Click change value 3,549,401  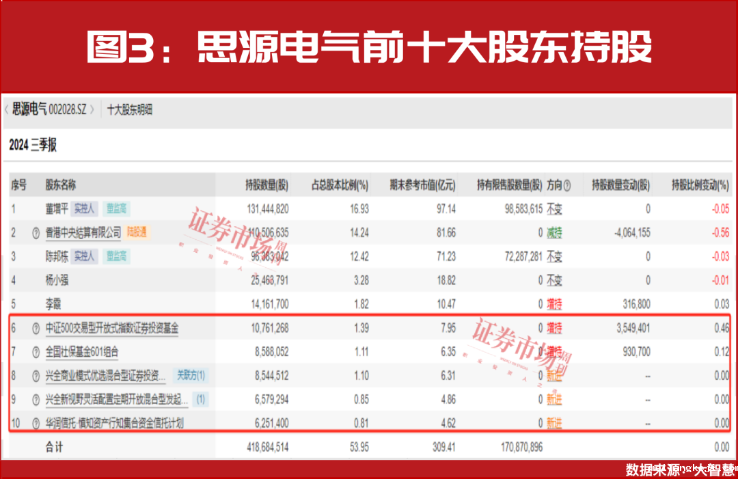[x=633, y=328]
